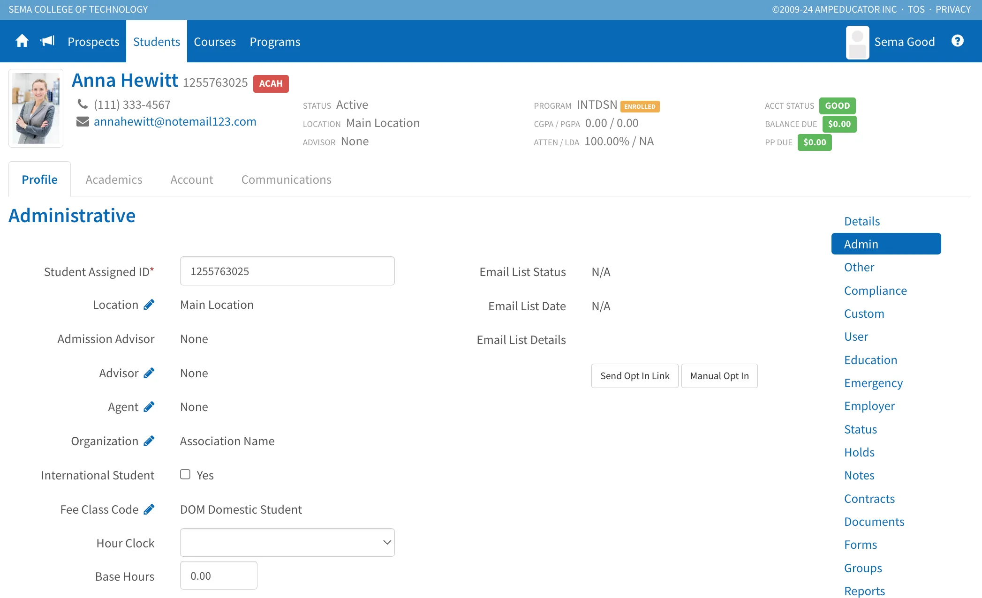Click Manual Opt In button
The image size is (982, 598).
pos(719,376)
